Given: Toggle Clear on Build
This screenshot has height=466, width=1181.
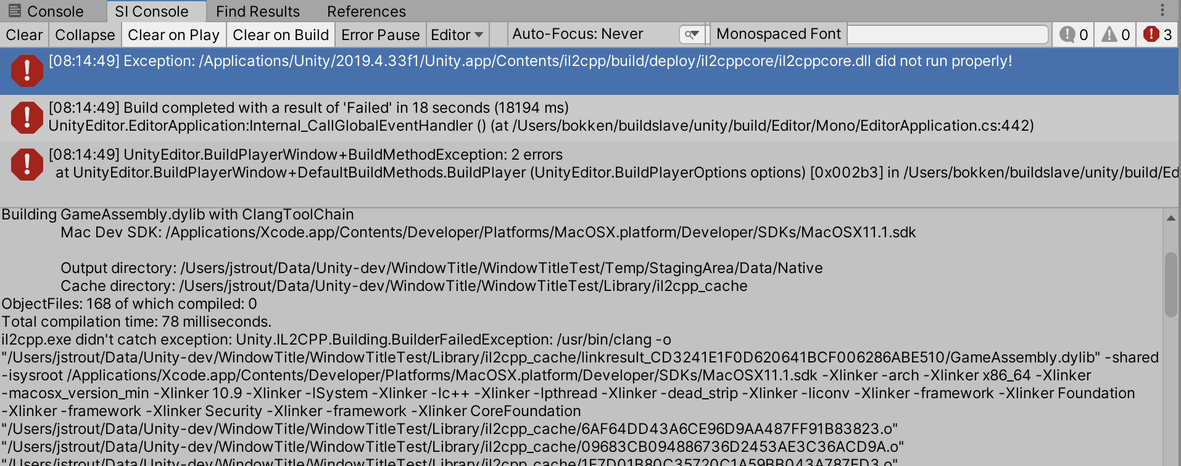Looking at the screenshot, I should 281,35.
